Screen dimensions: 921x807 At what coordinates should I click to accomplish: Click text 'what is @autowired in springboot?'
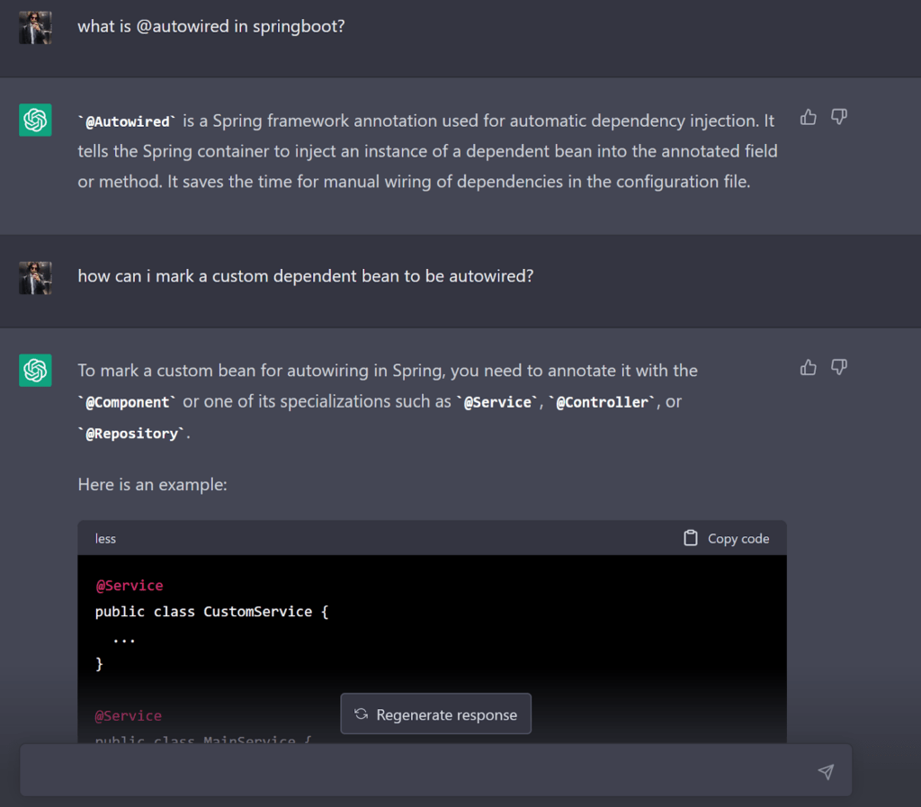click(x=210, y=26)
